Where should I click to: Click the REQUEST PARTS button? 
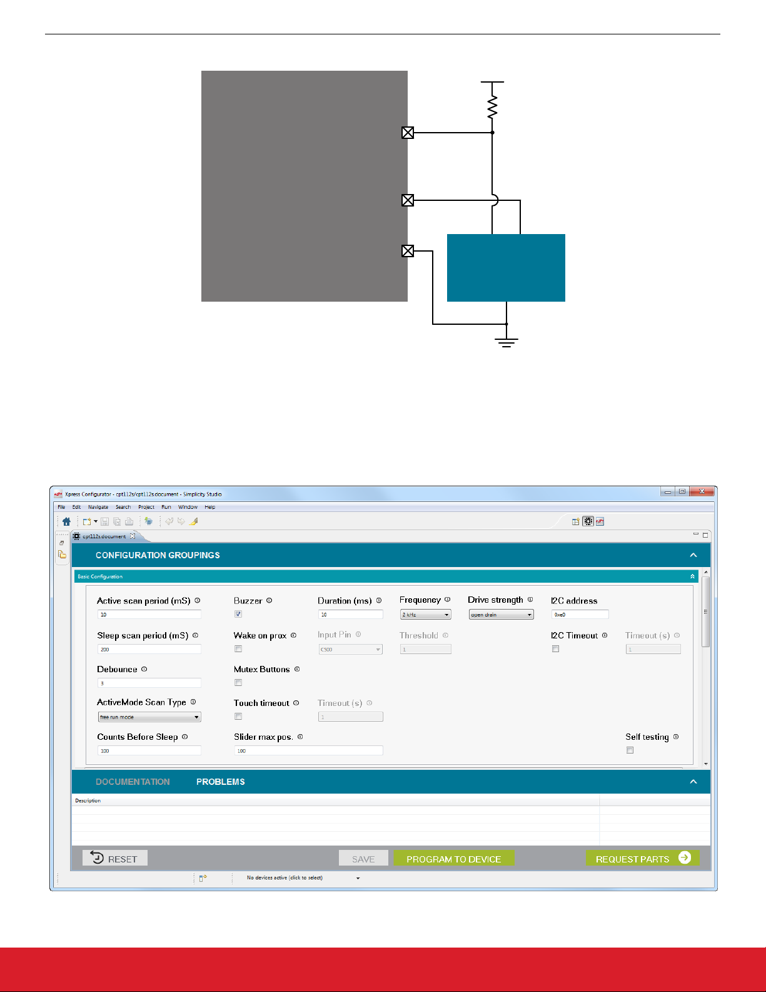pyautogui.click(x=643, y=858)
